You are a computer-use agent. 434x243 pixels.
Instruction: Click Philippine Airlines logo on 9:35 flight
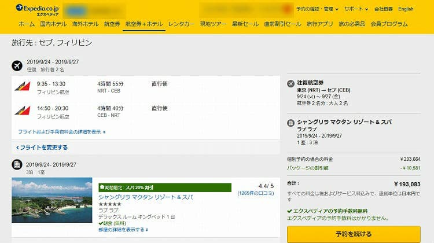tap(23, 86)
